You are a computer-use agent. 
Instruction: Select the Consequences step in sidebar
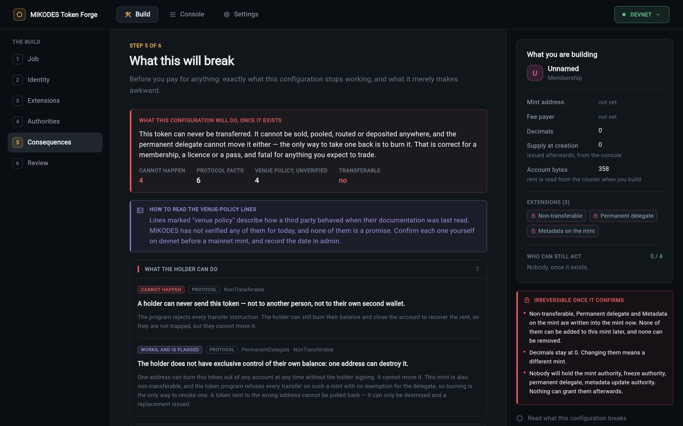point(55,142)
